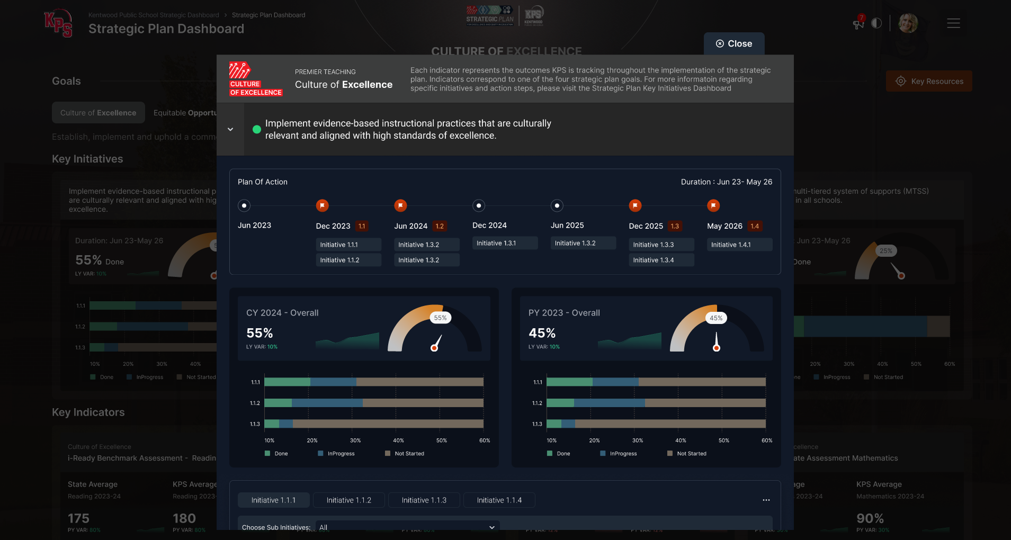Toggle Done legend in PY 2023 chart
This screenshot has height=540, width=1011.
tap(559, 453)
